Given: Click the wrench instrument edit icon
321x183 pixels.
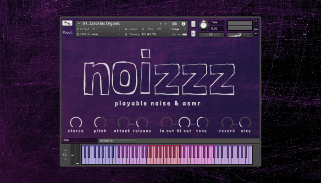Looking at the screenshot, I should click(x=67, y=23).
